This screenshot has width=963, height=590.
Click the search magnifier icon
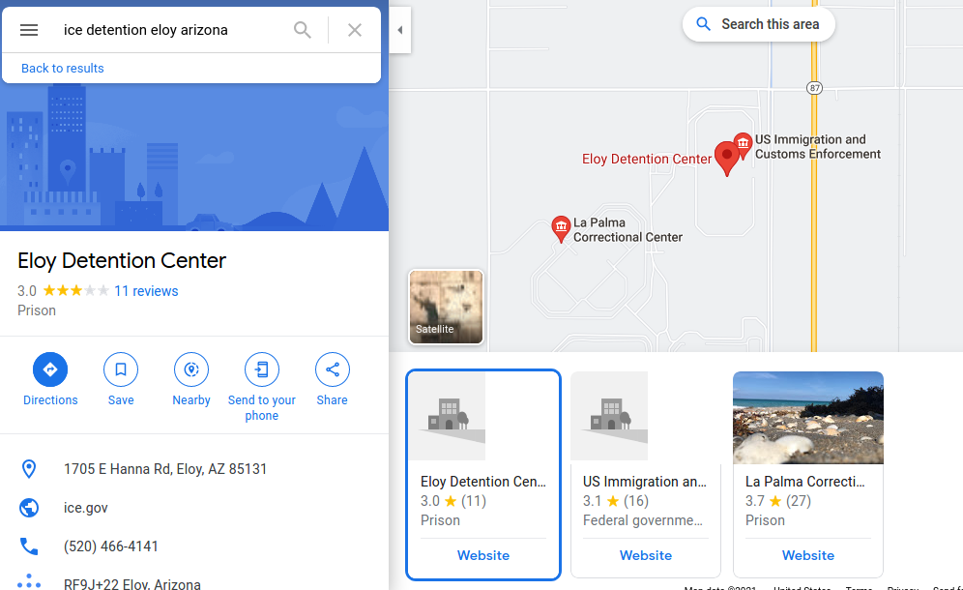tap(303, 29)
